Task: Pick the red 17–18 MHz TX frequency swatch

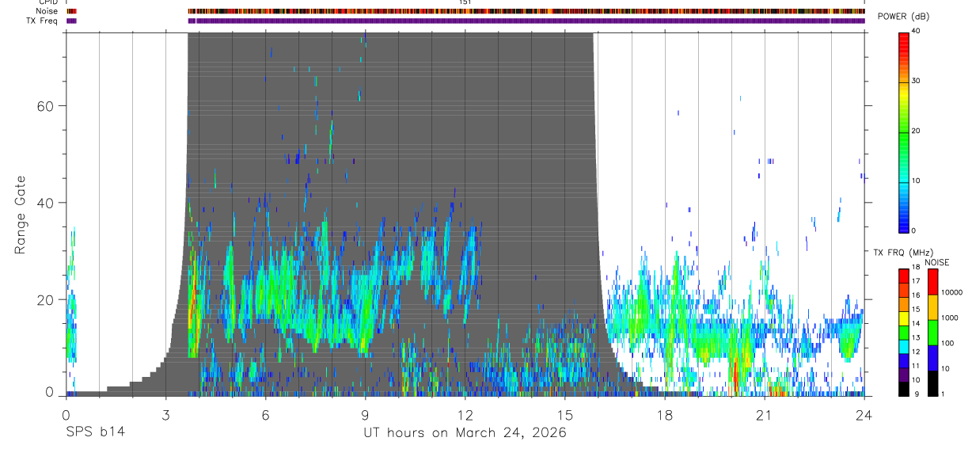Action: tap(904, 276)
